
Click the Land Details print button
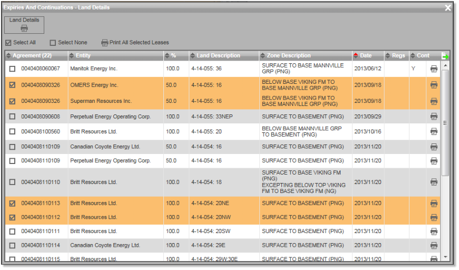(x=24, y=25)
